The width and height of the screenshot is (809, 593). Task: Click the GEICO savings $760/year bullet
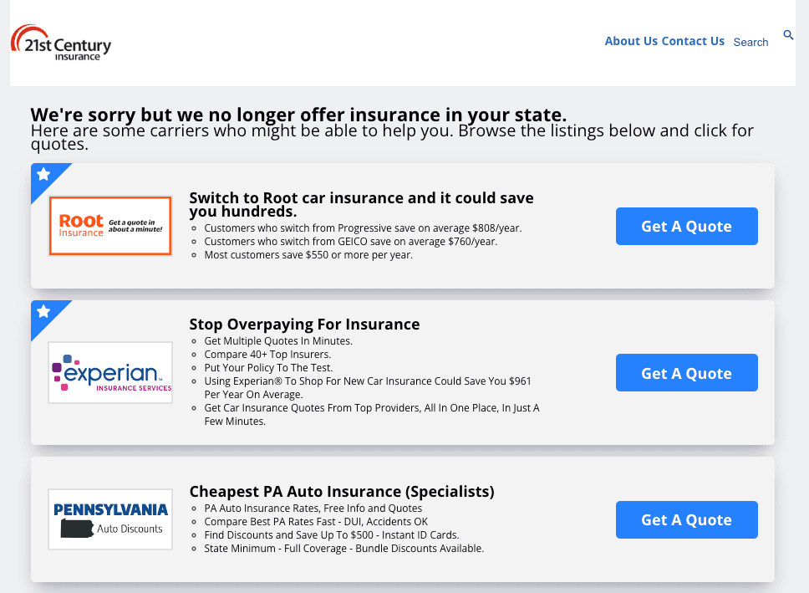pyautogui.click(x=350, y=242)
